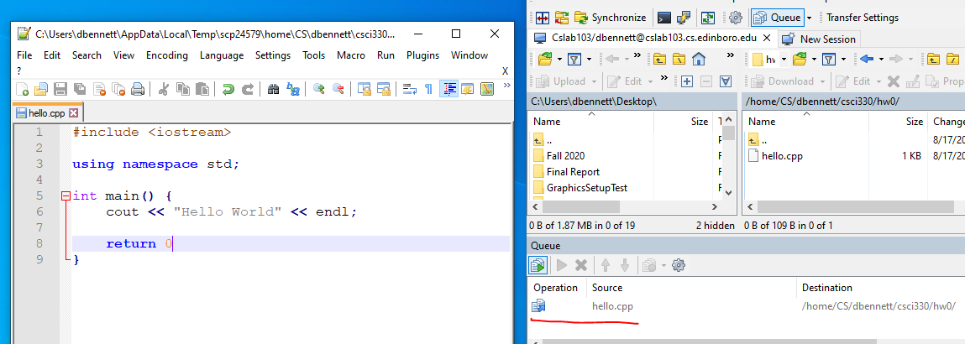Save file with Notepad++ save icon
The width and height of the screenshot is (965, 344).
coord(60,89)
